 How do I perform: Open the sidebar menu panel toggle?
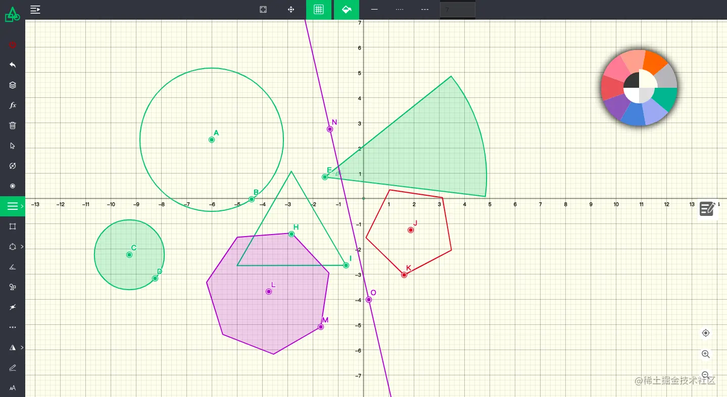(x=35, y=9)
